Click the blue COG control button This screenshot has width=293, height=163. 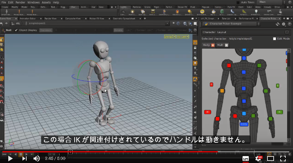coord(244,124)
